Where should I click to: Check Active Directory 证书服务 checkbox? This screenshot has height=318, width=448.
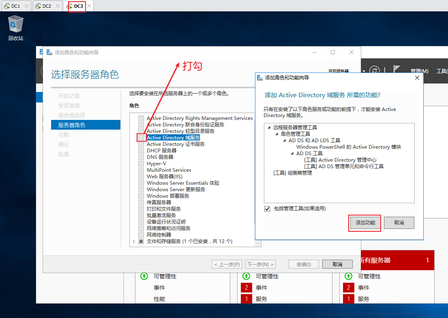pos(141,144)
